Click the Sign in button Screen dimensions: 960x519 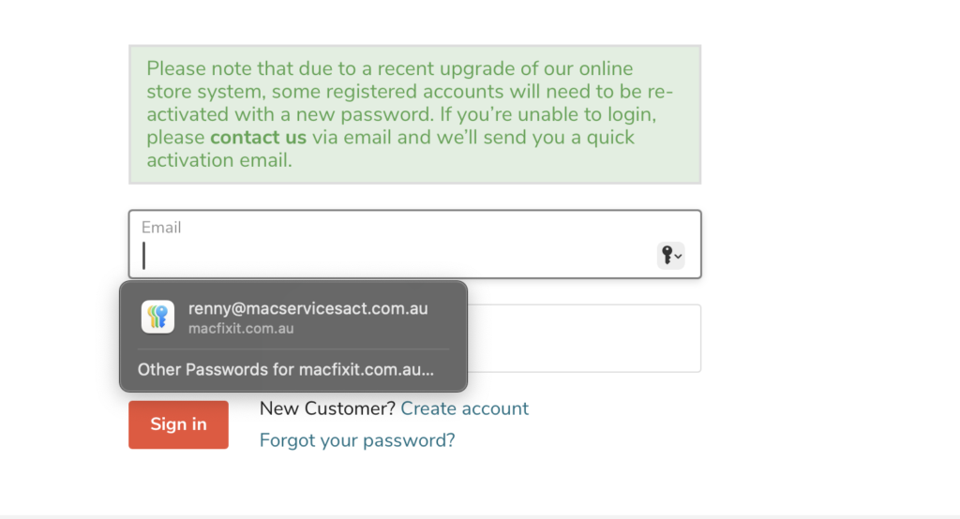tap(178, 424)
